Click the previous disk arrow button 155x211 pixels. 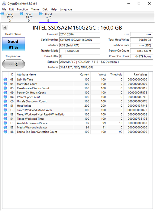(x=5, y=27)
